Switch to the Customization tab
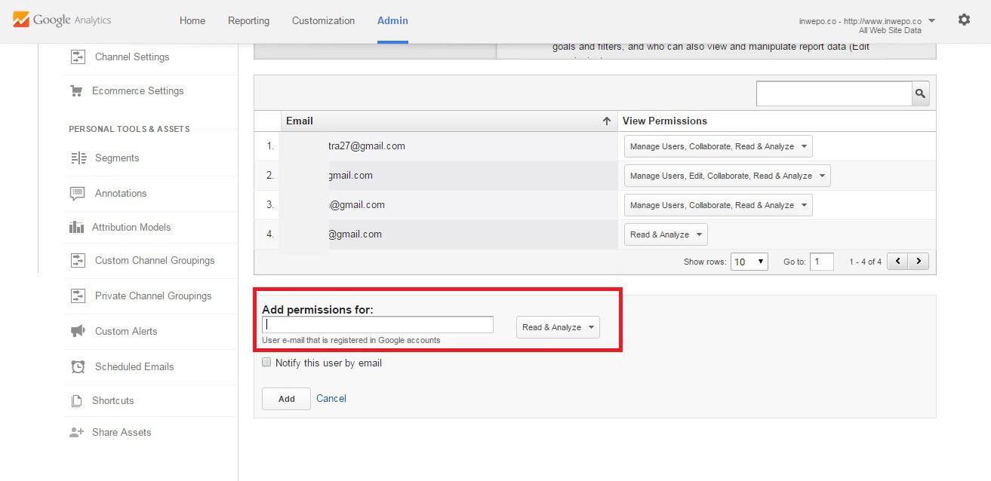Viewport: 991px width, 481px height. click(x=323, y=20)
